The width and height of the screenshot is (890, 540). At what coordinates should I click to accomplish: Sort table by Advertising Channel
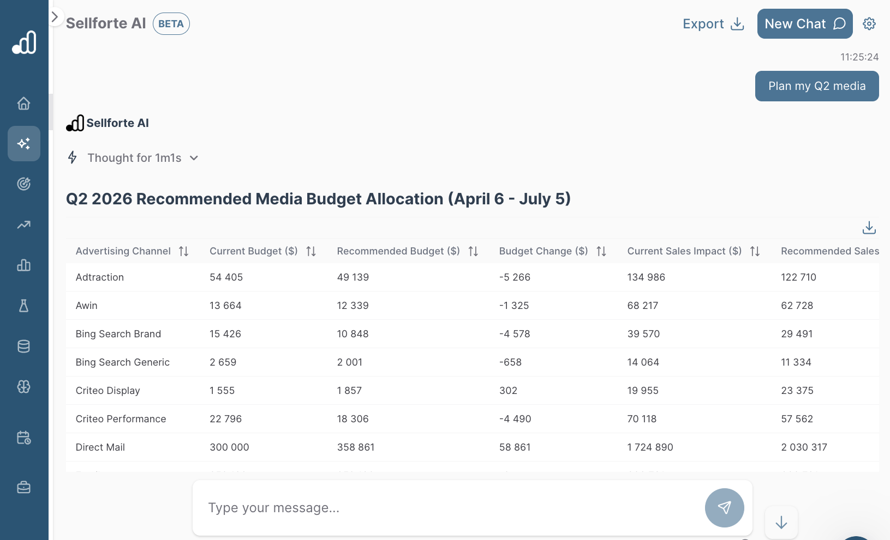[x=183, y=251]
